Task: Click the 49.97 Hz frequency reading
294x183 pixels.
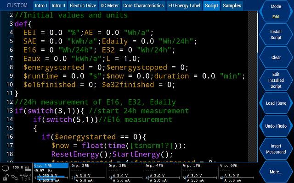Action: 44,171
